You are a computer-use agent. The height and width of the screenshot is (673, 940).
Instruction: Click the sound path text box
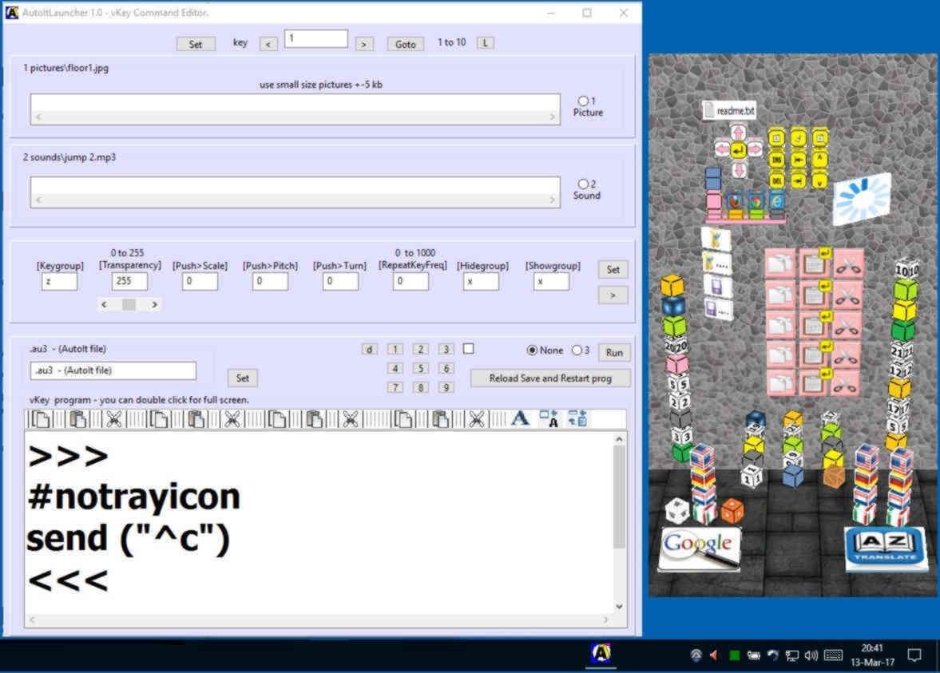tap(295, 192)
